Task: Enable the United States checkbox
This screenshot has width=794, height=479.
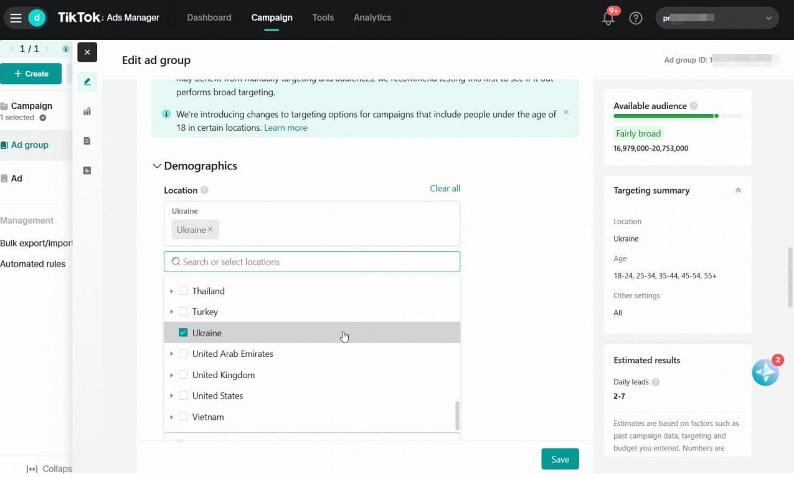Action: point(183,396)
